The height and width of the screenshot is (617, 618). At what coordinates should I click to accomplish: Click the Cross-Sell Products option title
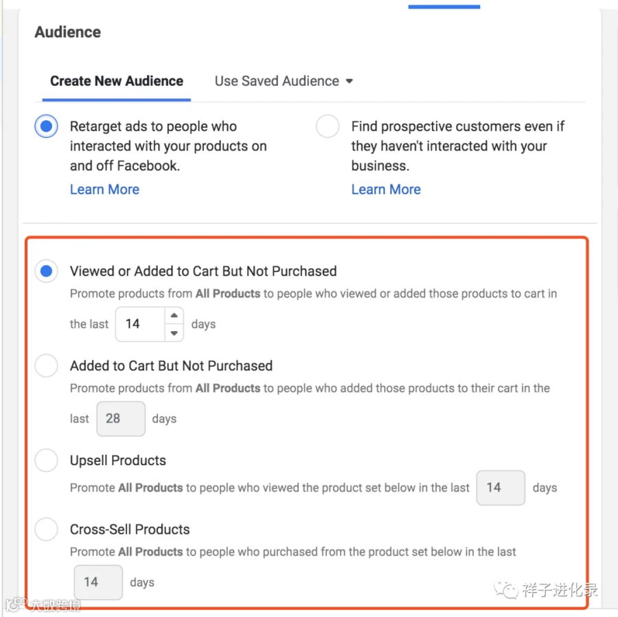pyautogui.click(x=130, y=529)
